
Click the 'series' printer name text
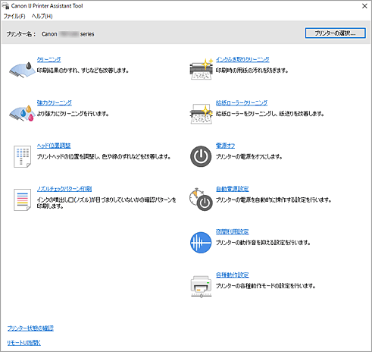87,34
